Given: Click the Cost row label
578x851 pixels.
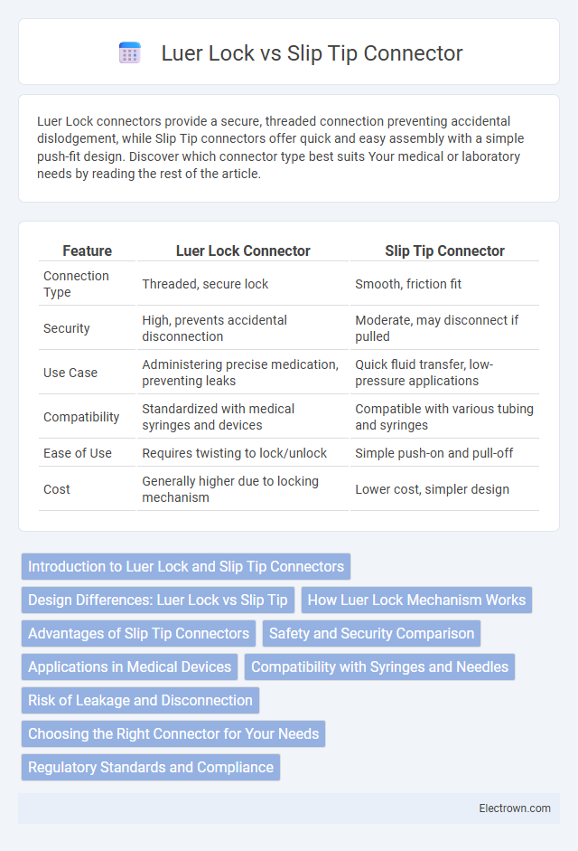Looking at the screenshot, I should pos(57,489).
